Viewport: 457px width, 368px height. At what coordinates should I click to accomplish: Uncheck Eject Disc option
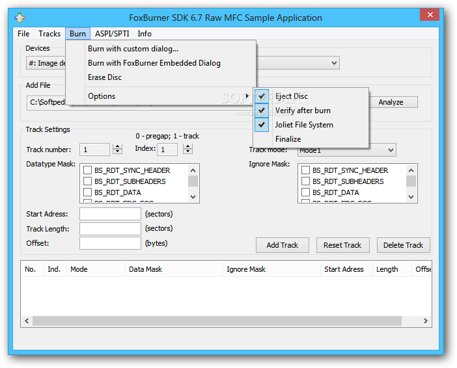point(311,96)
